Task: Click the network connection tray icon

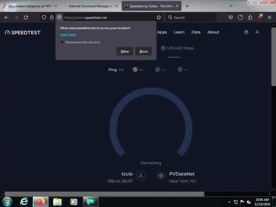Action: pos(236,202)
